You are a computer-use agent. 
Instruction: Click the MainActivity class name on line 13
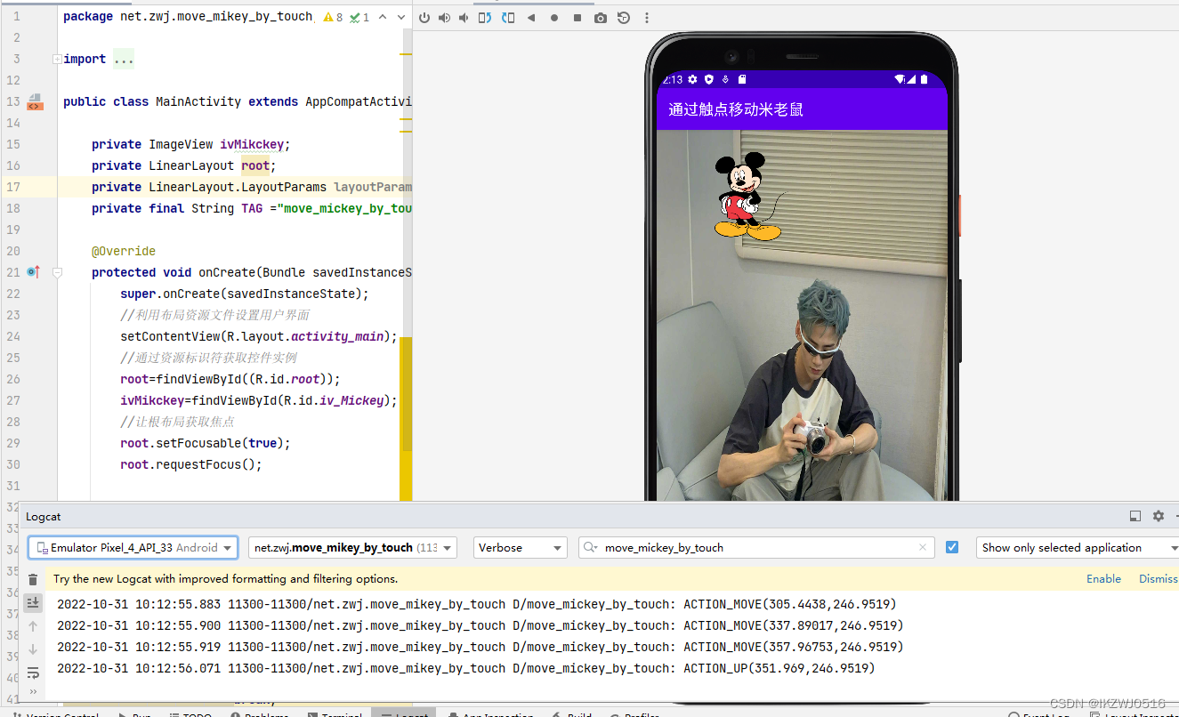point(198,101)
